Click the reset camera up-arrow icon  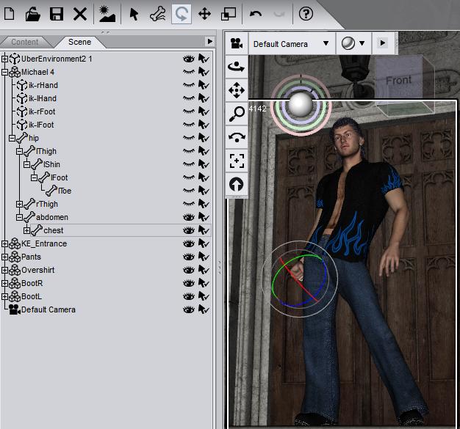[237, 185]
